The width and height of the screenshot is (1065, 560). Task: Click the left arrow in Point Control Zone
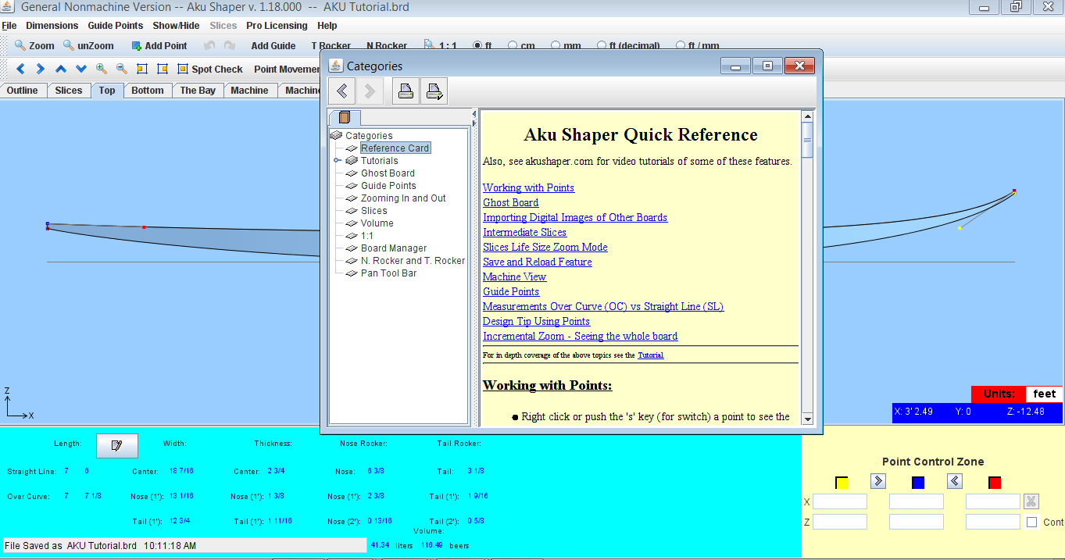(x=955, y=481)
